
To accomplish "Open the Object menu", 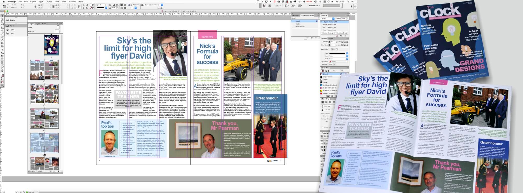I will pos(49,2).
